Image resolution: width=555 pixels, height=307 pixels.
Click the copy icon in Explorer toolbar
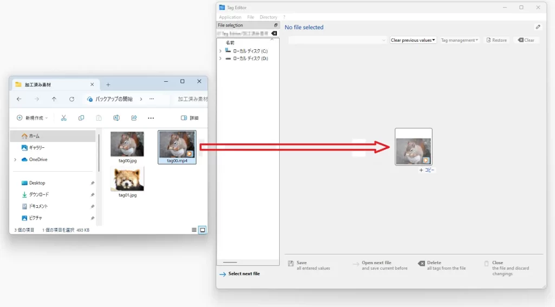coord(81,118)
